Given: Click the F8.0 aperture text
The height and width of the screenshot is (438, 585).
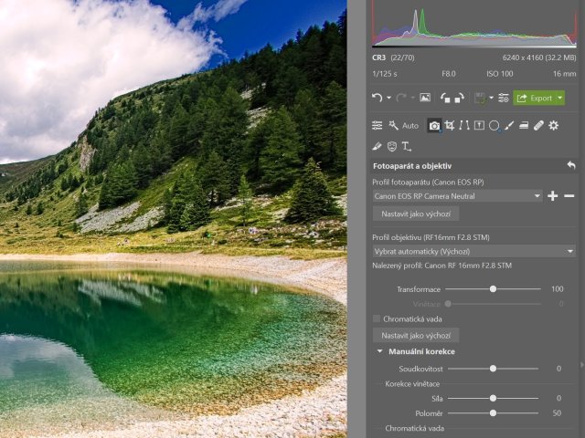Looking at the screenshot, I should click(449, 74).
